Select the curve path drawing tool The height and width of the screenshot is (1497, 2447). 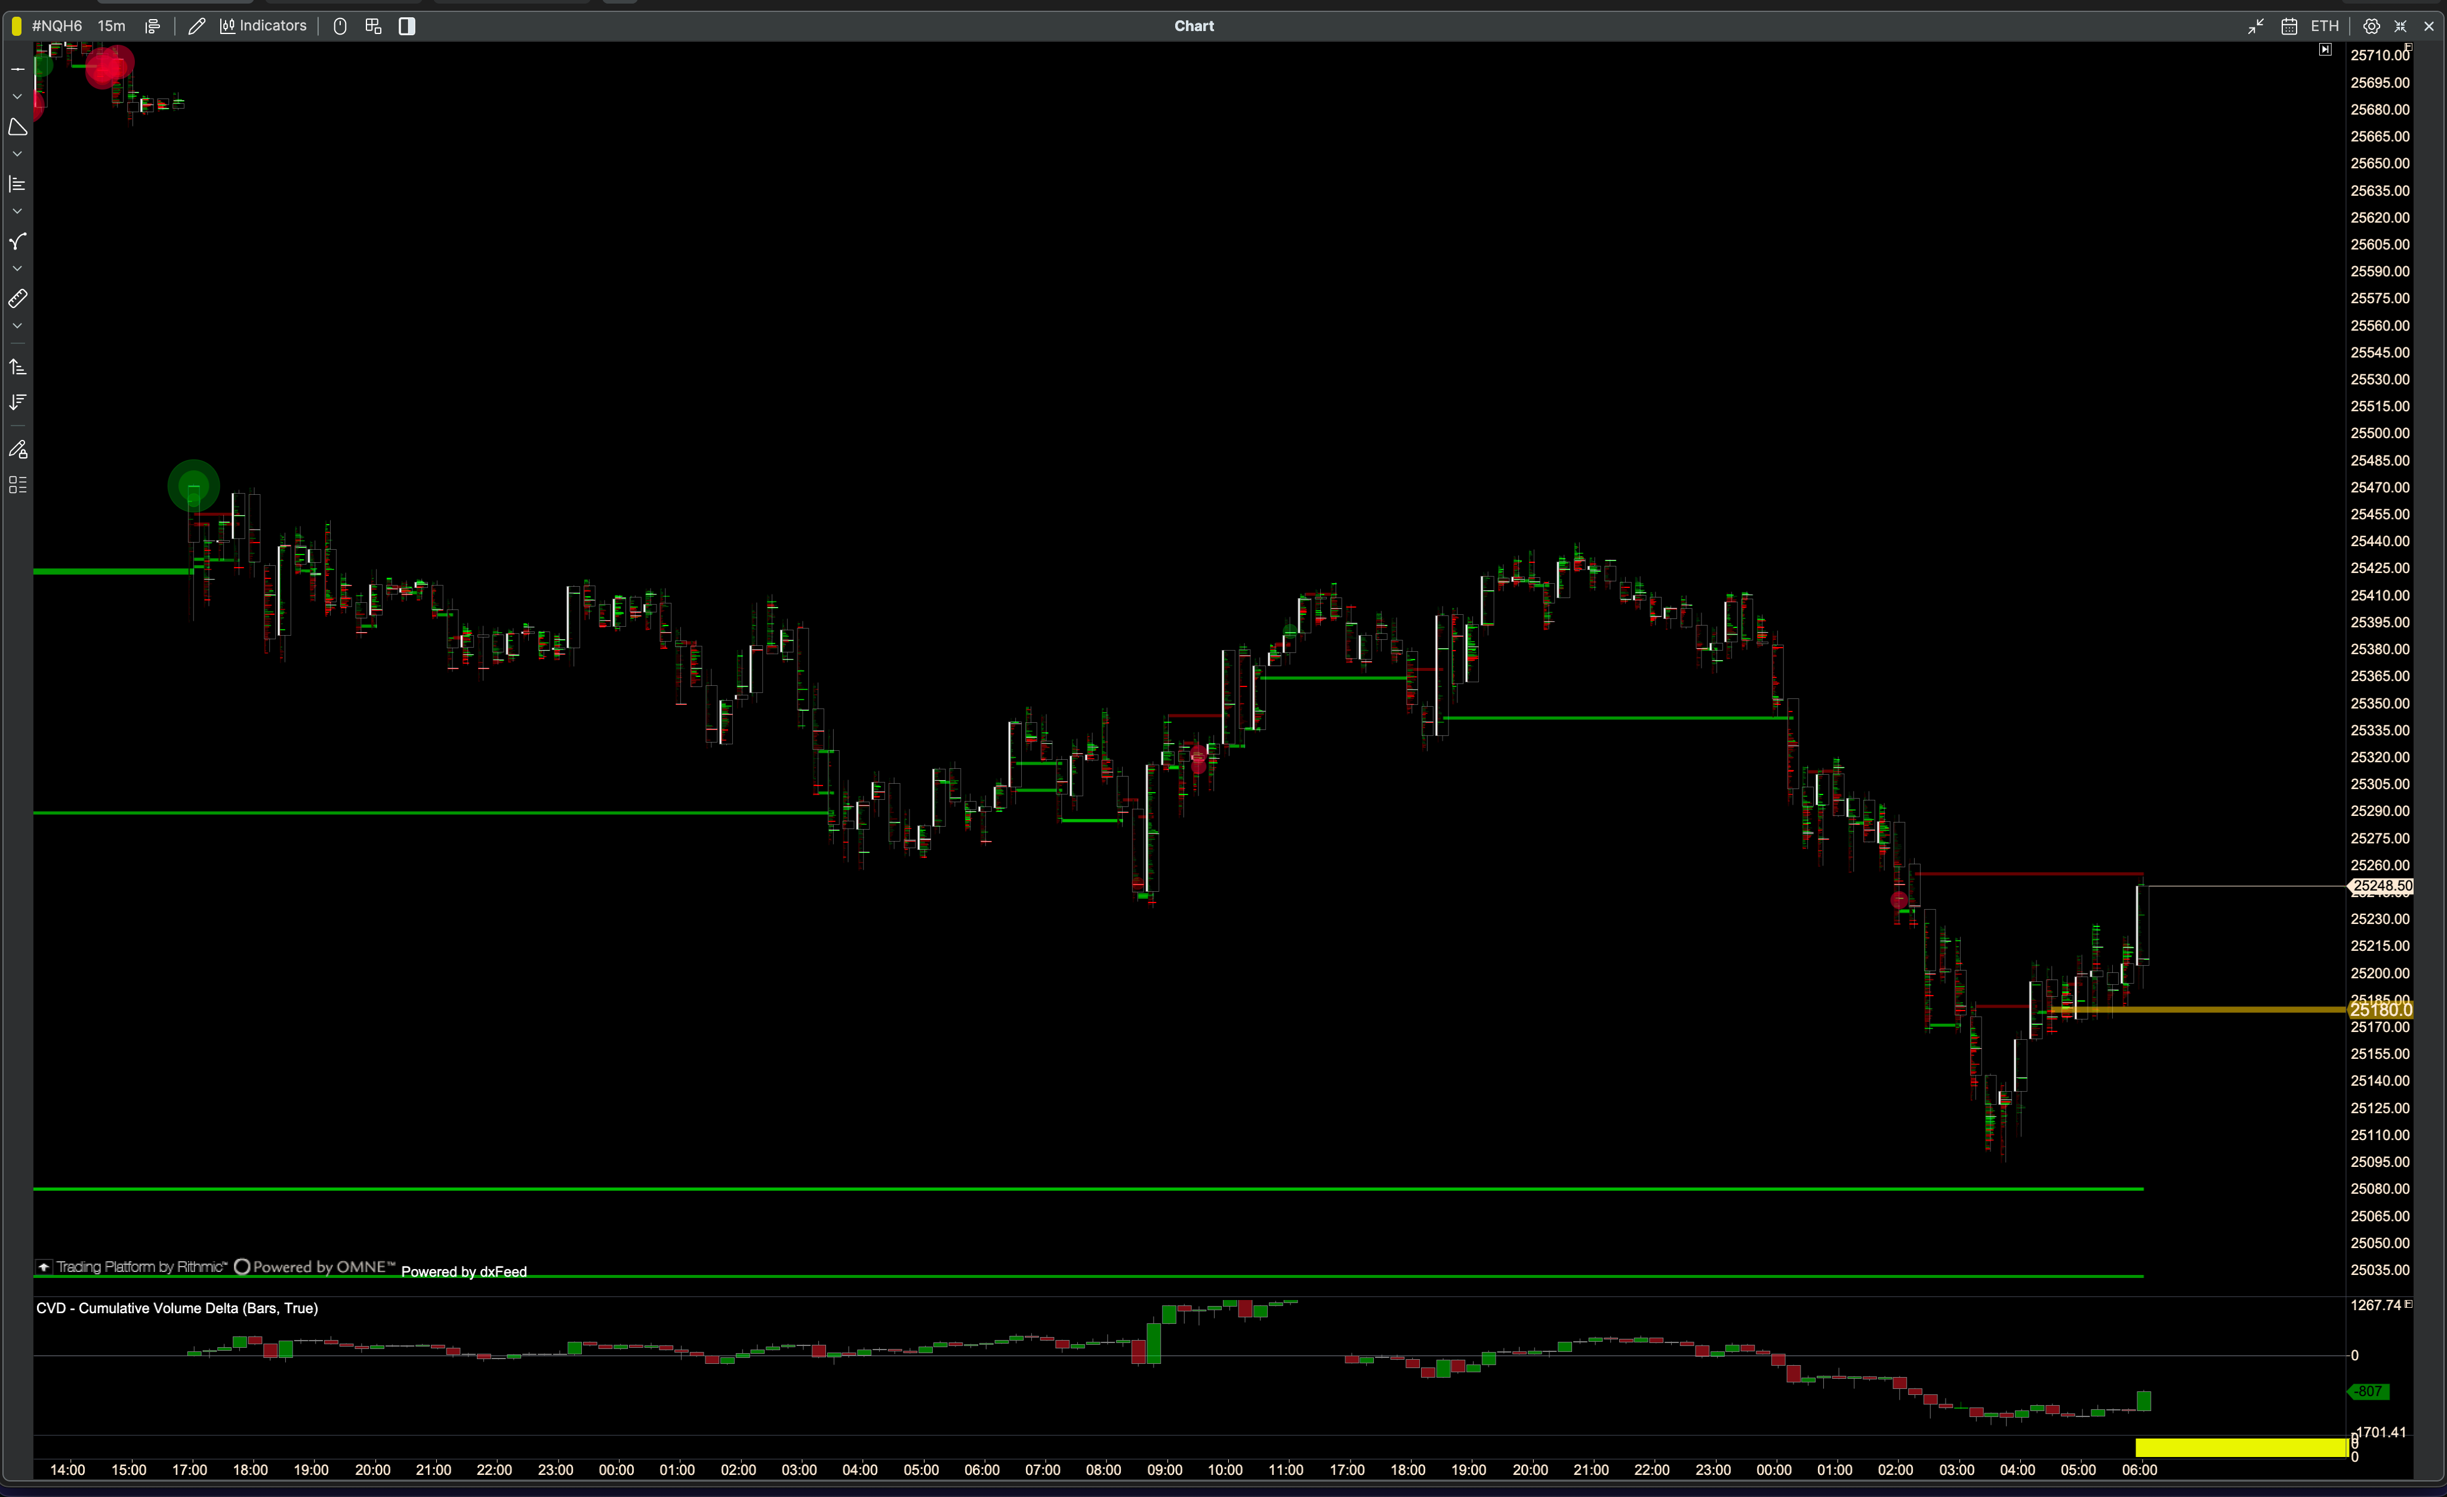[17, 241]
